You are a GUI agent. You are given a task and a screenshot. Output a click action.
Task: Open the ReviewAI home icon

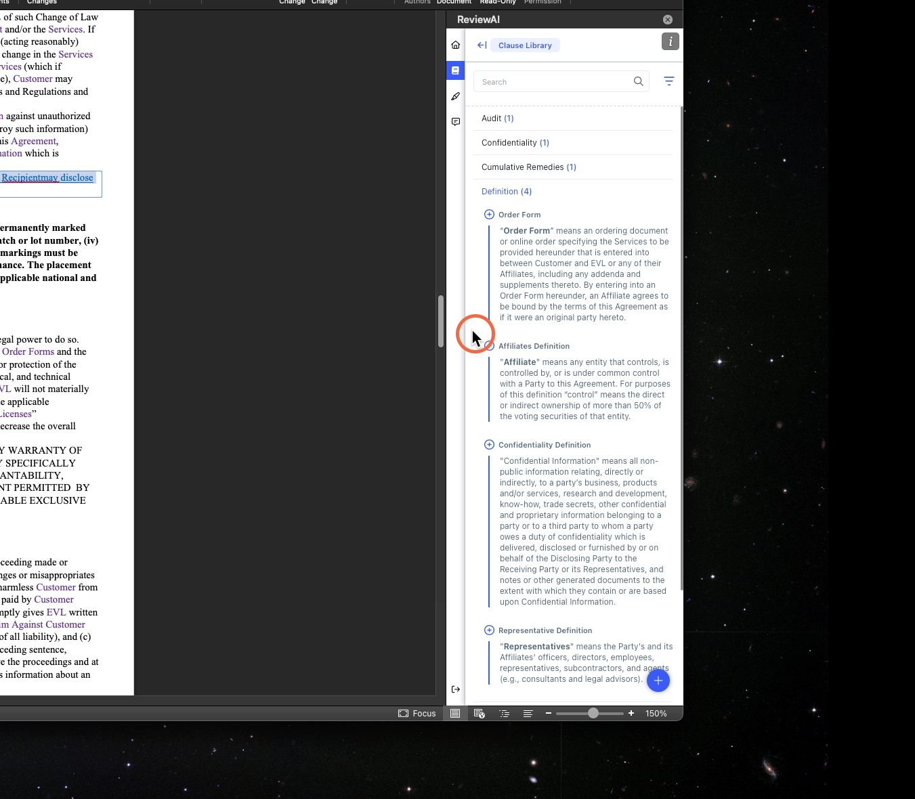456,45
